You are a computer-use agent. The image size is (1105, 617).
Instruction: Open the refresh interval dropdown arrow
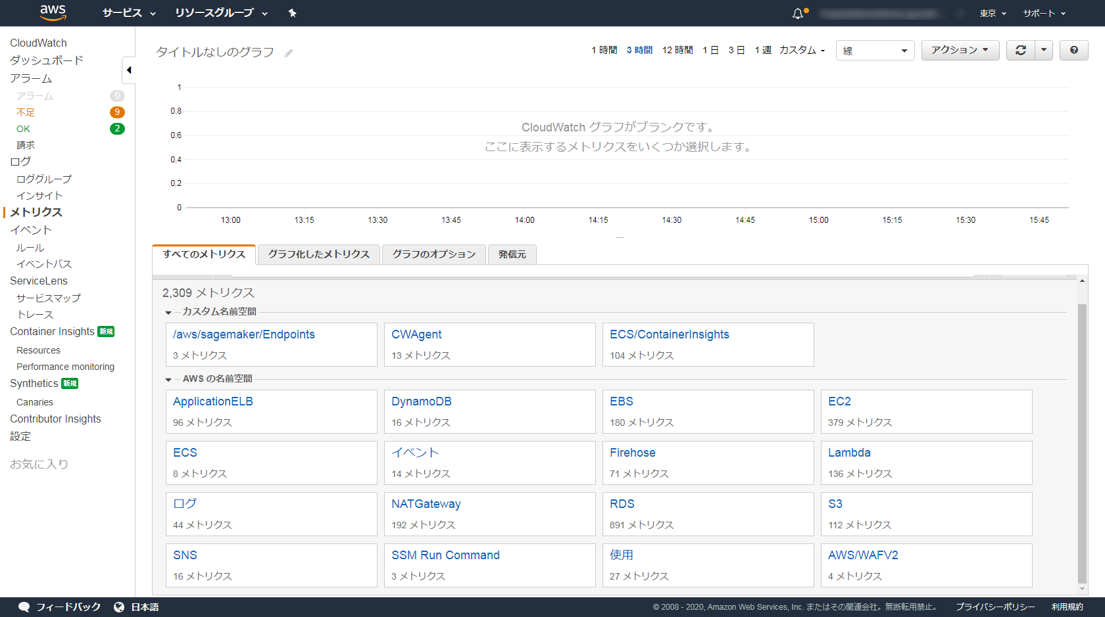click(x=1044, y=50)
